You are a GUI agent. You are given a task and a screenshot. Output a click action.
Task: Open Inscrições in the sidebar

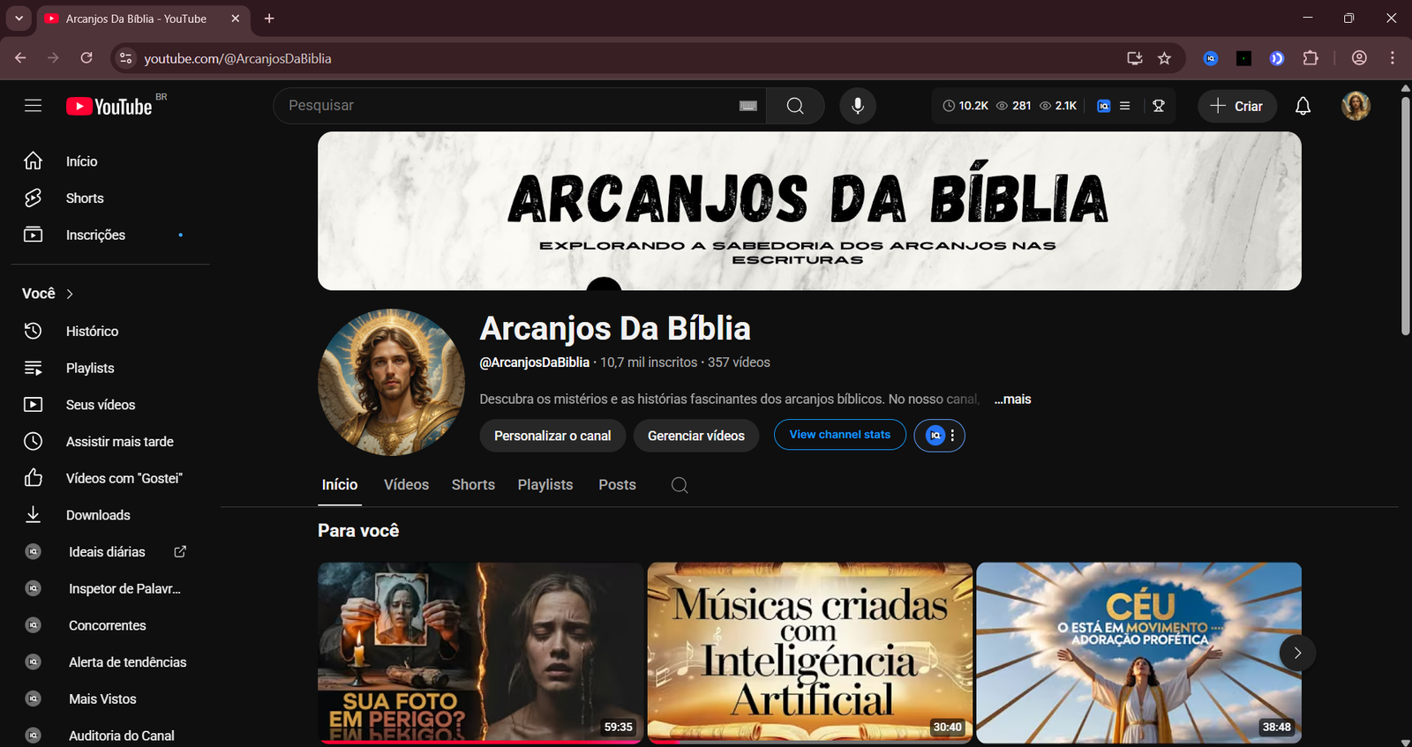click(110, 235)
